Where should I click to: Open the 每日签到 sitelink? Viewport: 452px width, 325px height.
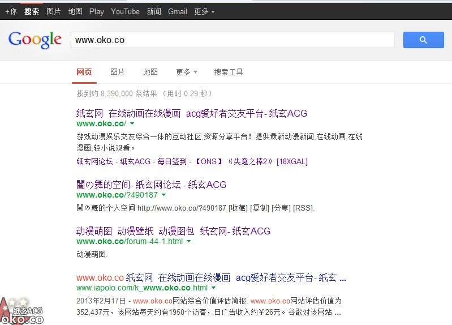[x=172, y=161]
